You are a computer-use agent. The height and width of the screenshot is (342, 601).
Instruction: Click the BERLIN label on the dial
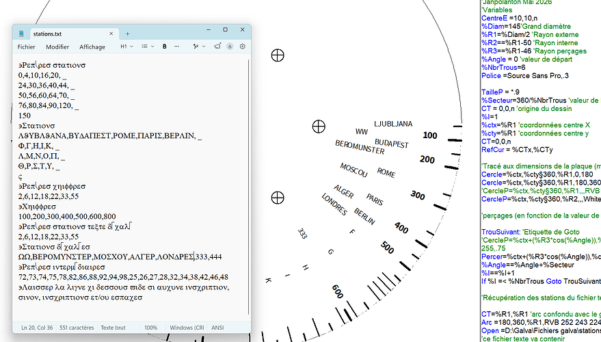[364, 217]
